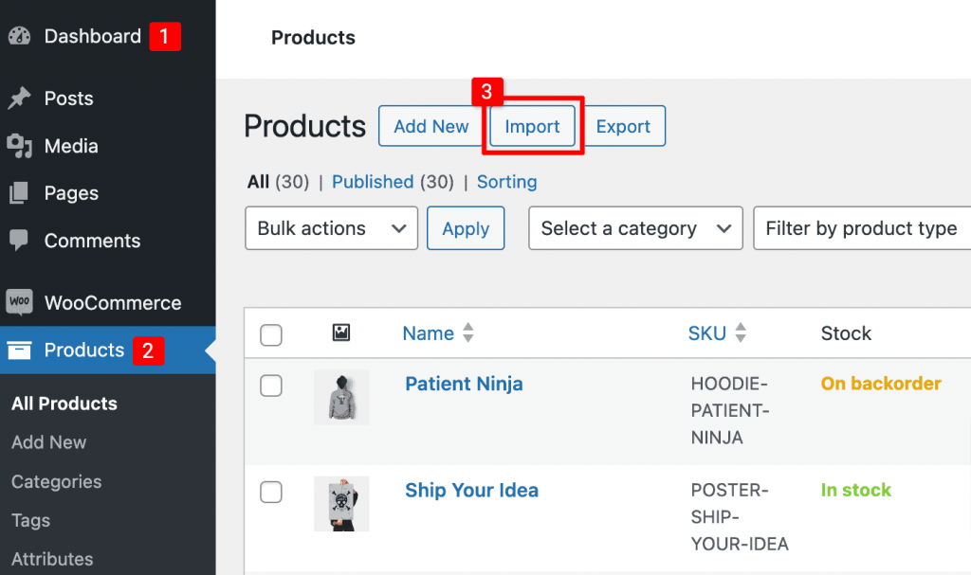The height and width of the screenshot is (575, 971).
Task: Select the Patient Ninja row checkbox
Action: coord(270,386)
